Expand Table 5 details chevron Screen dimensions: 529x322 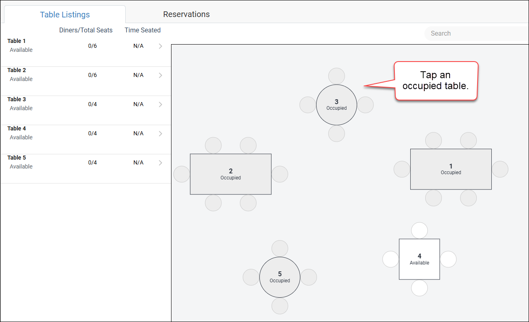(161, 163)
